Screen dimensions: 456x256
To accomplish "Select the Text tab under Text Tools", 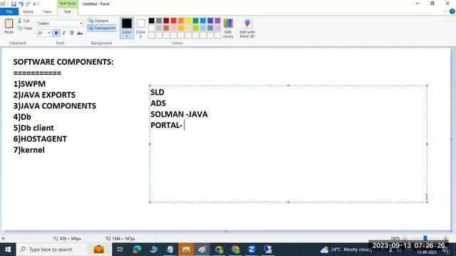I will click(x=68, y=11).
